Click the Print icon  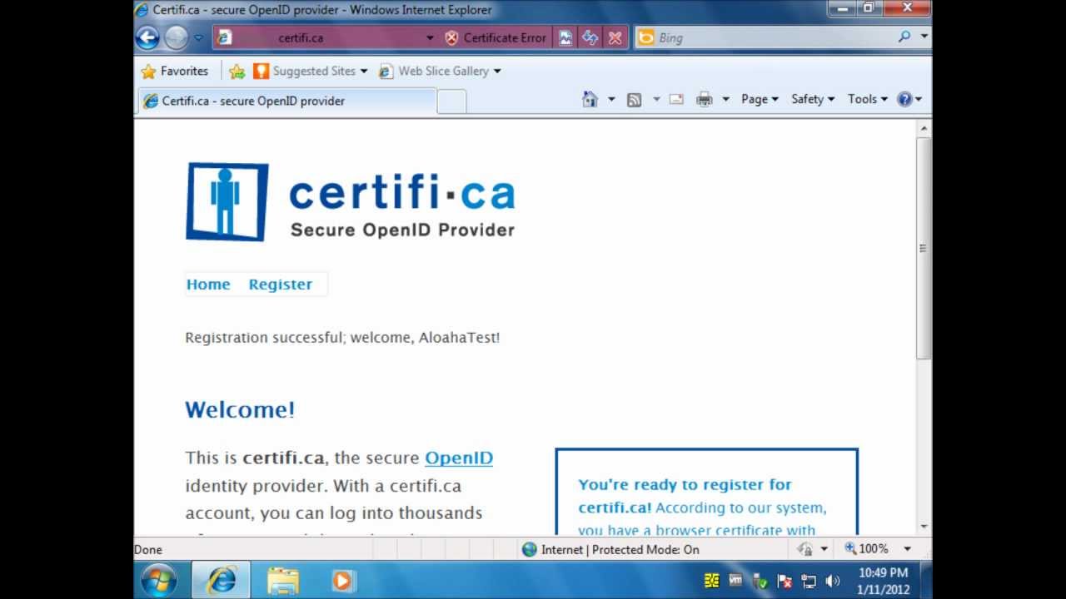[x=704, y=100]
